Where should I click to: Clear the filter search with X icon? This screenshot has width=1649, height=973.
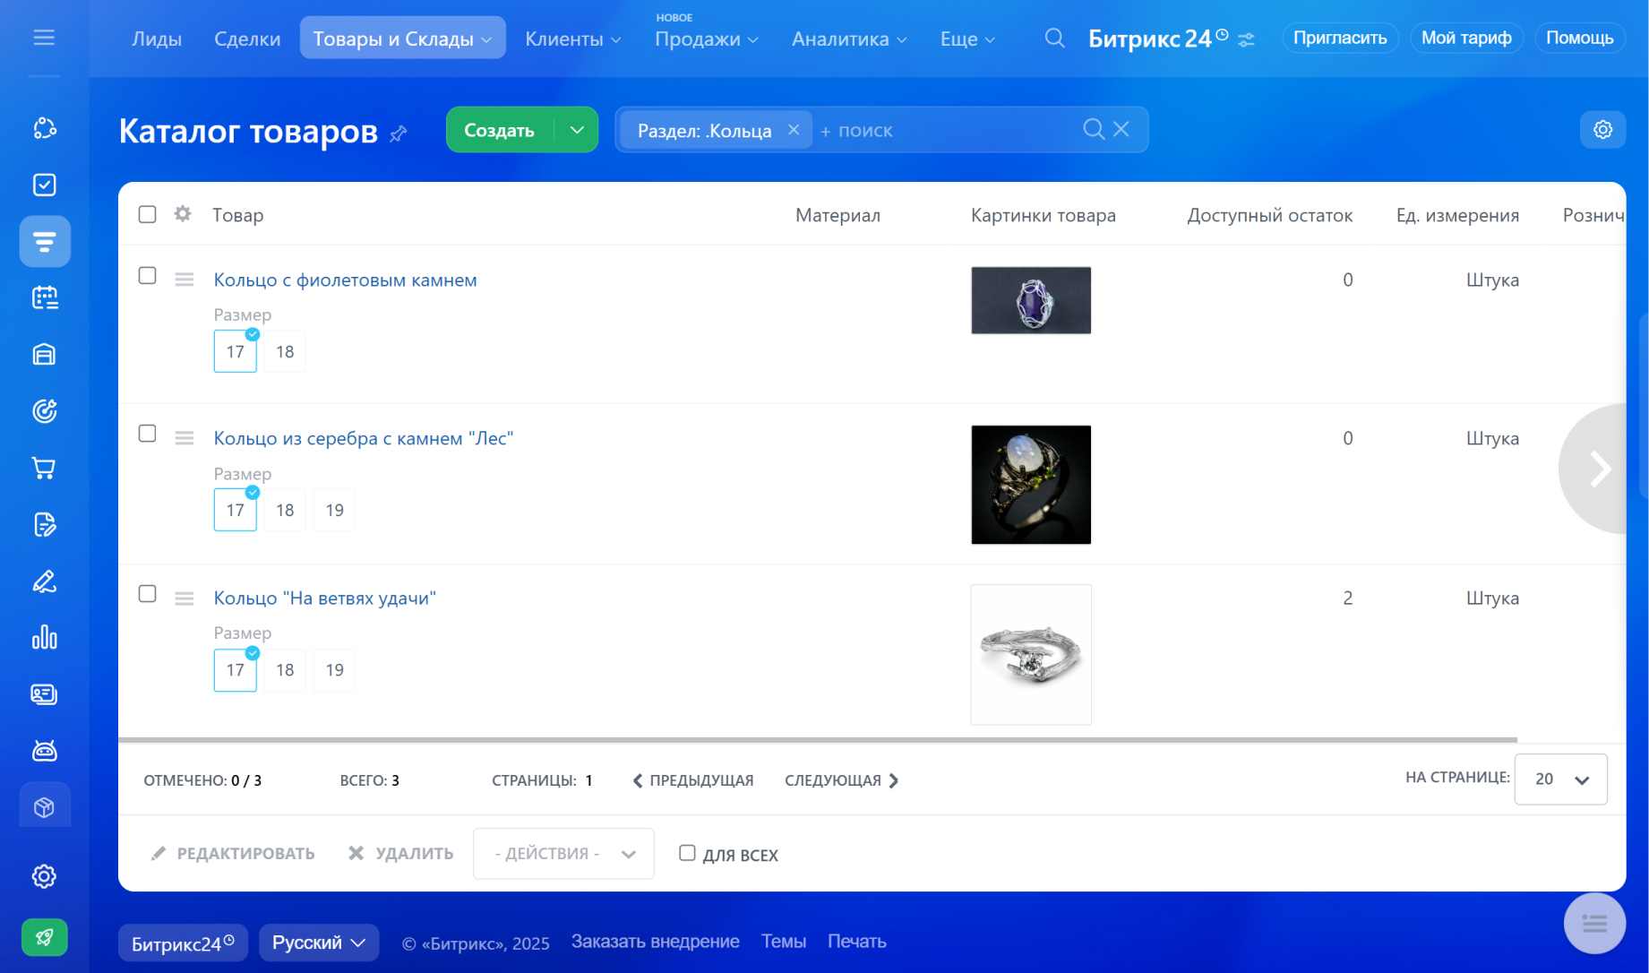[1121, 129]
